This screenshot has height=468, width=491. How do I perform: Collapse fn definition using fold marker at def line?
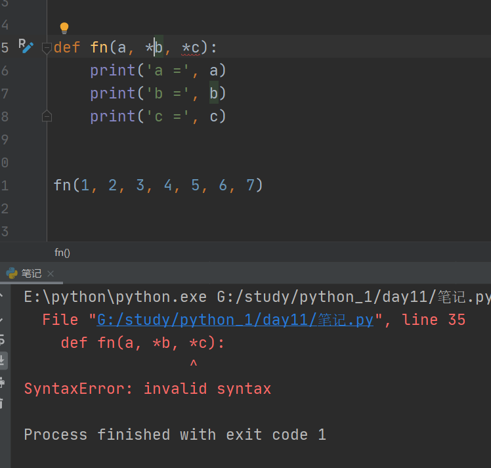pos(47,47)
